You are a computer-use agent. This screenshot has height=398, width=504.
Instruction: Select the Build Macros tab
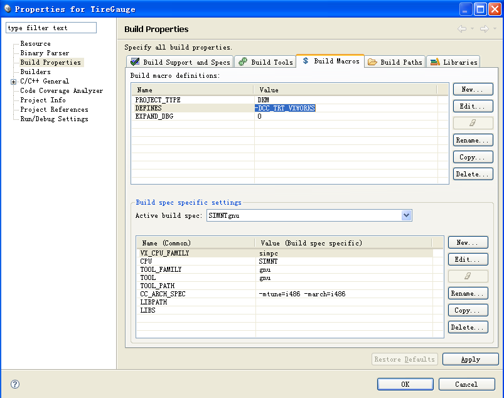330,61
